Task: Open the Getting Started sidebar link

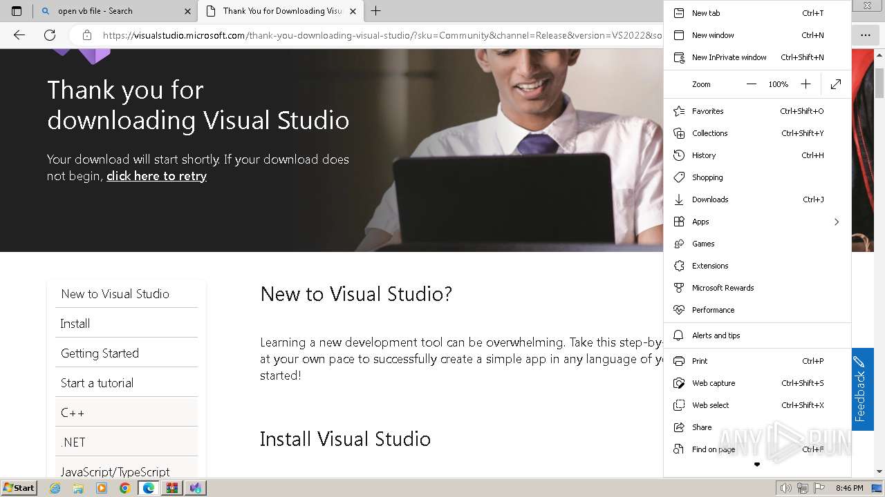Action: tap(127, 353)
